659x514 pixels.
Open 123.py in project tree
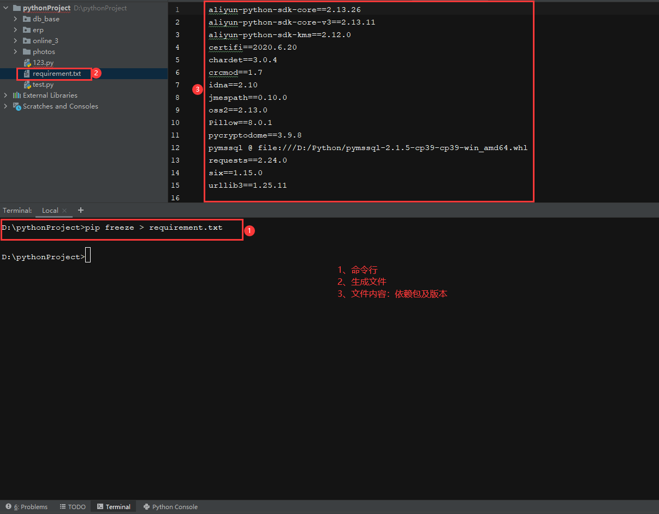coord(43,63)
